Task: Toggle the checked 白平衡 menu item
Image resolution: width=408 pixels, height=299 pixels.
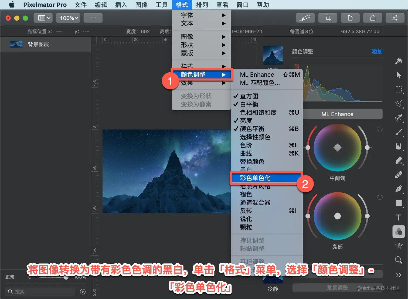Action: [267, 104]
